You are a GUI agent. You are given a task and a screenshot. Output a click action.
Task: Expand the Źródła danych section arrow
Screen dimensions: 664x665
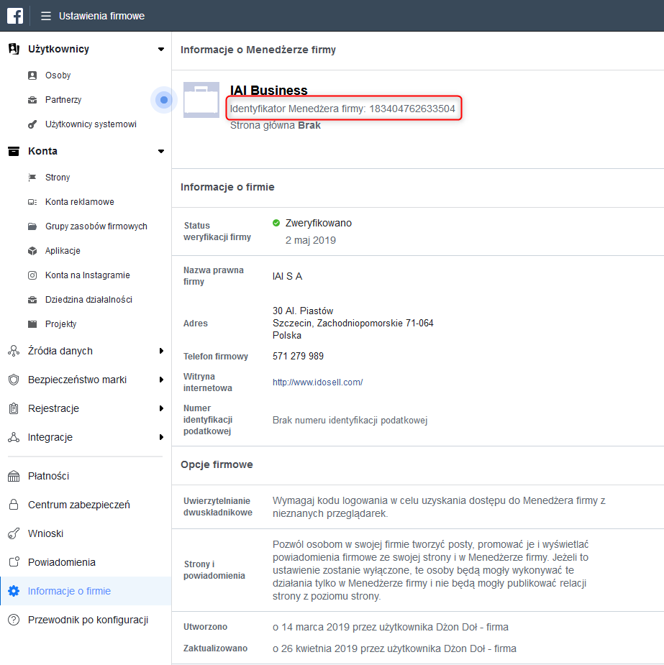pyautogui.click(x=161, y=351)
